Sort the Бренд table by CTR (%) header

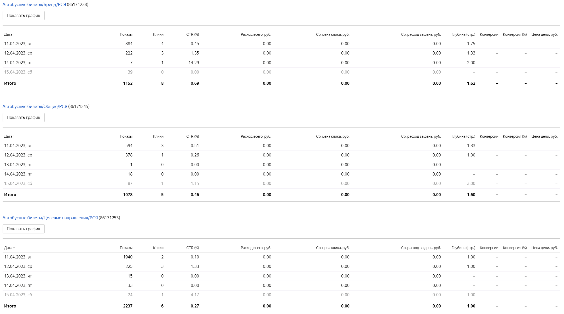click(193, 35)
